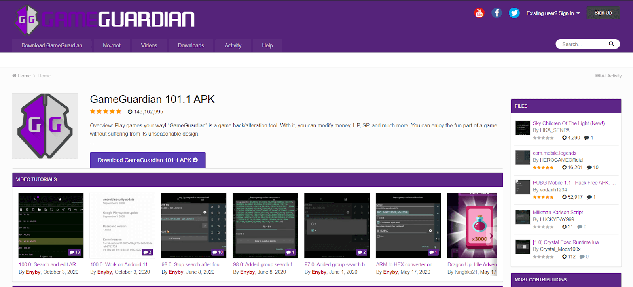Viewport: 633px width, 287px height.
Task: Focus the Search input field
Action: pyautogui.click(x=582, y=44)
